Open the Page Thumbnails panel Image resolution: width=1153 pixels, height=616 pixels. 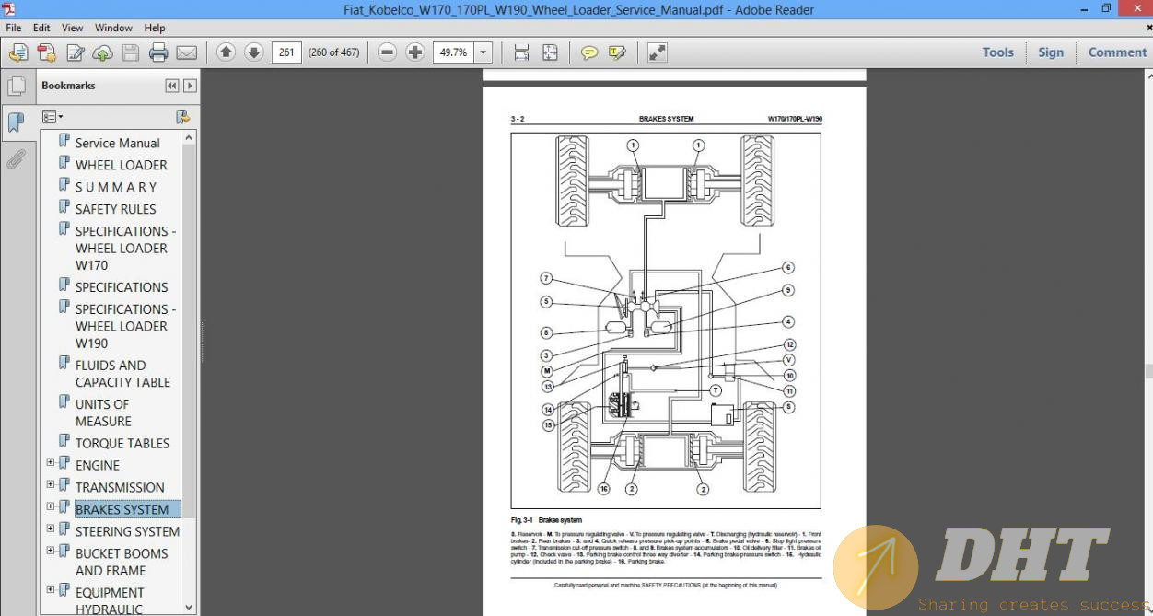(16, 87)
